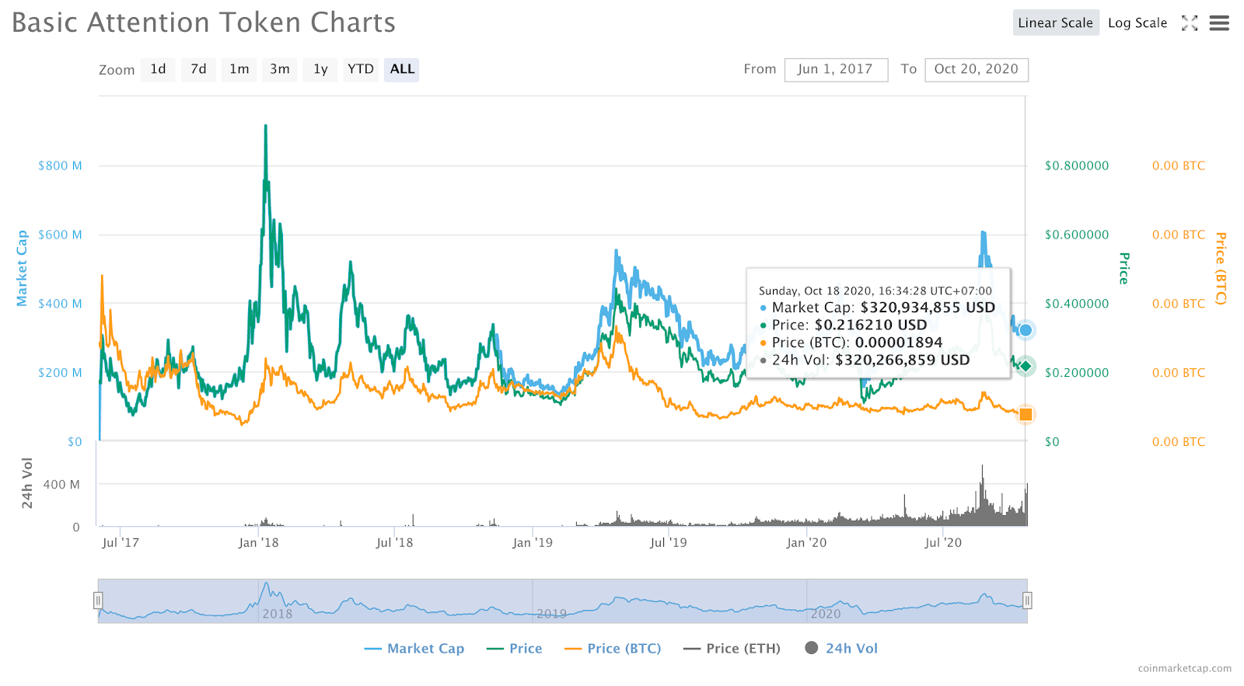This screenshot has width=1244, height=686.
Task: Set zoom range to 3m
Action: click(280, 69)
